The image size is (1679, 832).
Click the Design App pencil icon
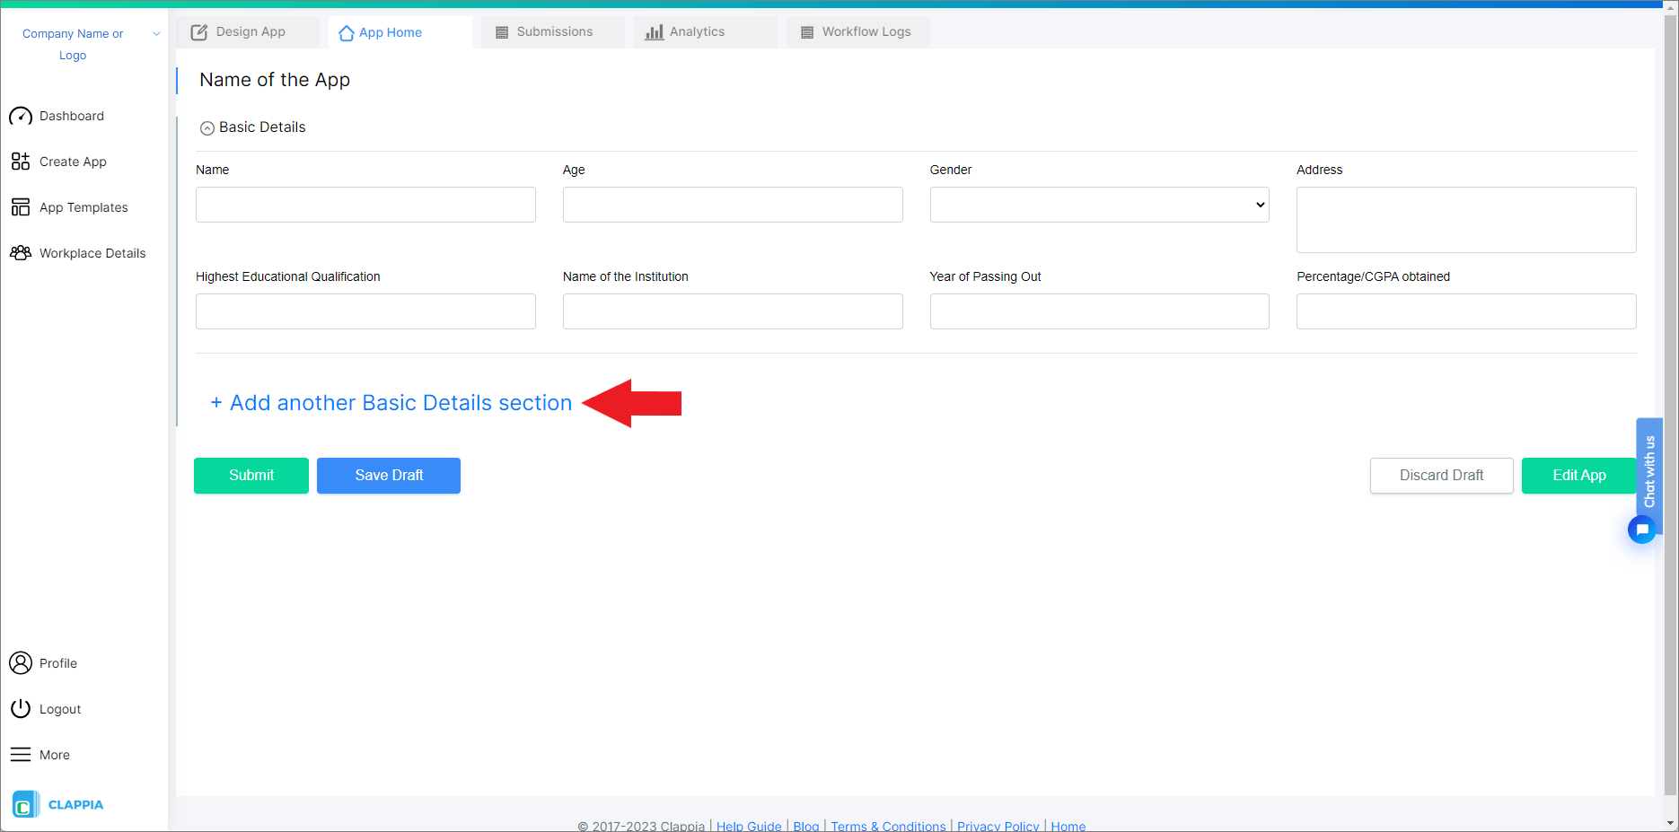(198, 31)
